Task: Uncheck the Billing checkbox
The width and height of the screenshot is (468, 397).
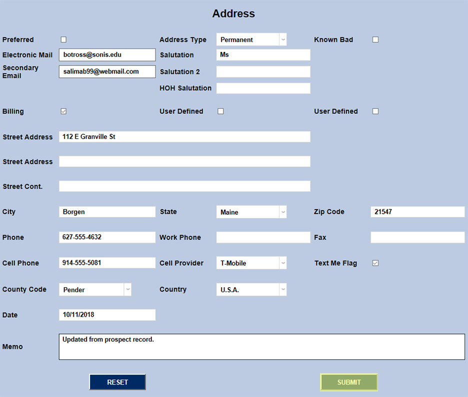Action: coord(63,111)
